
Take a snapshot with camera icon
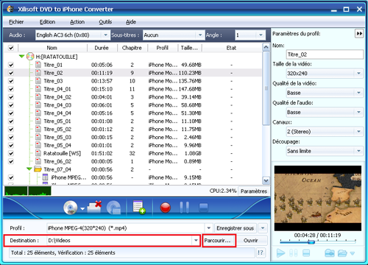point(330,252)
